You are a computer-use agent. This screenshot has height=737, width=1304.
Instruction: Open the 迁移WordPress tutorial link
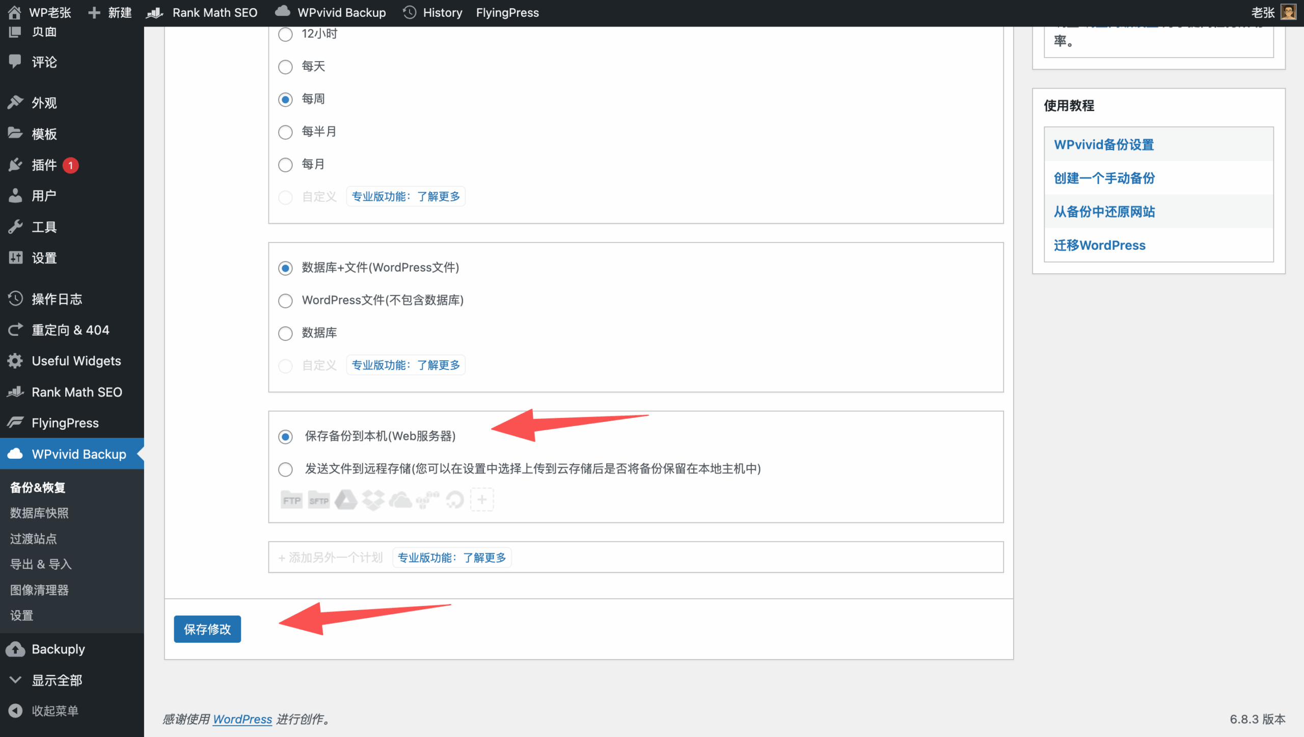[x=1099, y=245]
